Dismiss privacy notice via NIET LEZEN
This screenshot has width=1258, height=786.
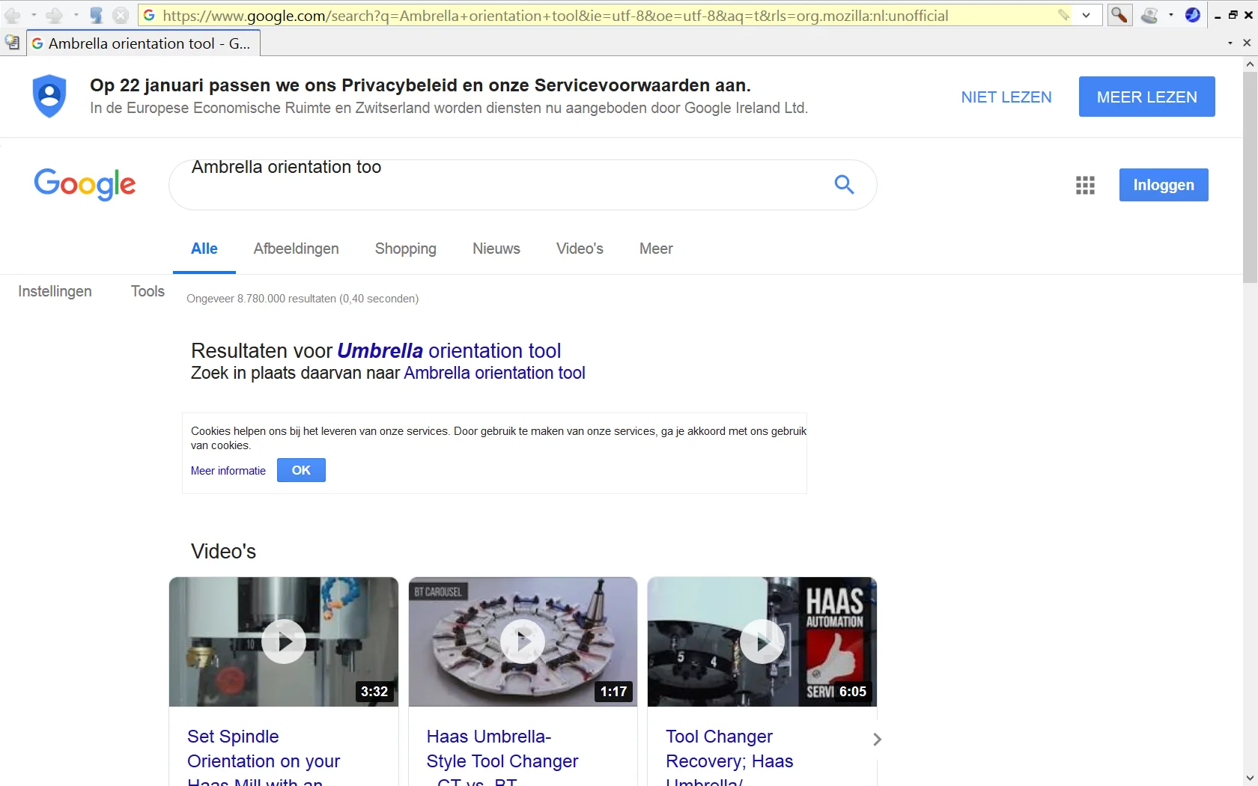(x=1006, y=97)
